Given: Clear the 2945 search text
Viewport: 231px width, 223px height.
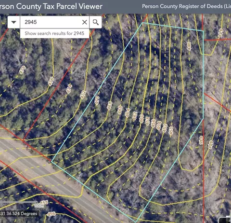Looking at the screenshot, I should tap(85, 22).
